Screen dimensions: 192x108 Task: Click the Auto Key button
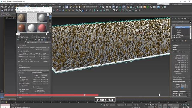point(165,105)
